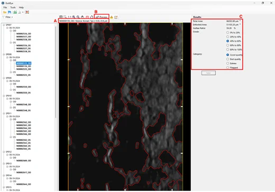Select N00000136_OD under SP008
Viewport: 275px width, 192px height.
click(x=24, y=66)
